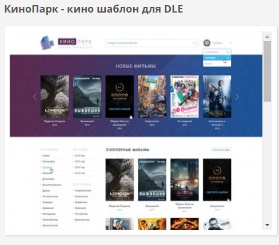
Task: Select the Комедии genre
Action: (x=47, y=202)
